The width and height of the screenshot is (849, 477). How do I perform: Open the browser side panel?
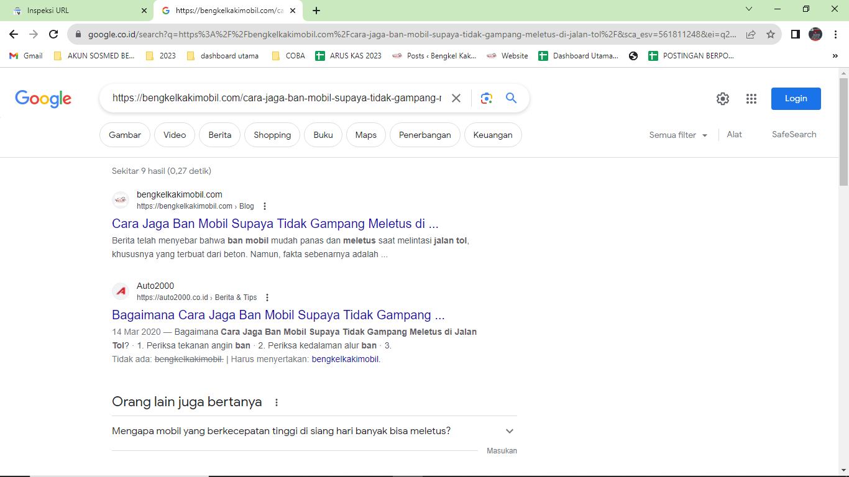point(795,35)
